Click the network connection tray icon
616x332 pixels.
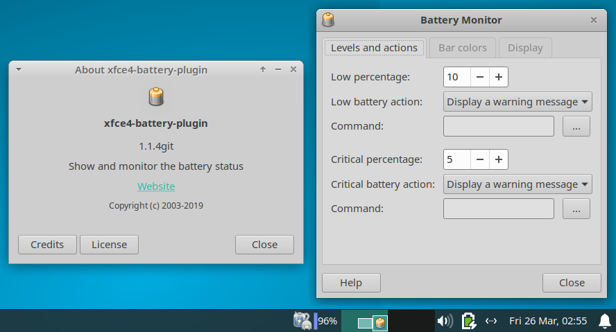(491, 321)
